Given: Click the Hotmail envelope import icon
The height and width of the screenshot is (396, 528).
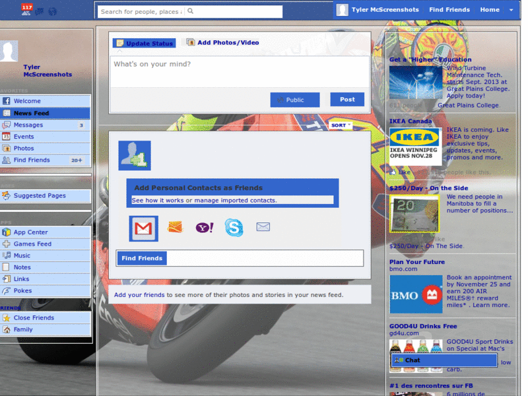Looking at the screenshot, I should coord(175,227).
